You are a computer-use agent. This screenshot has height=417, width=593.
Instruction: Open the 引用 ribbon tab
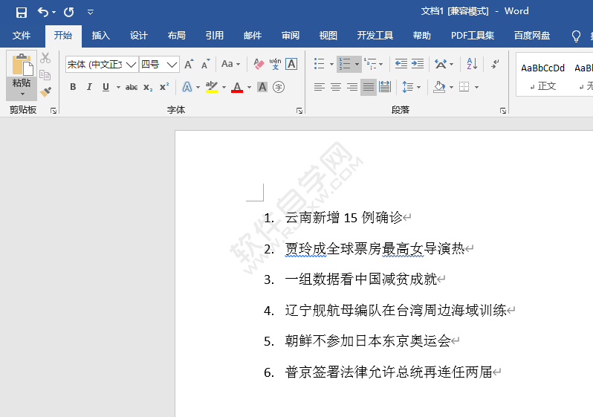click(215, 36)
